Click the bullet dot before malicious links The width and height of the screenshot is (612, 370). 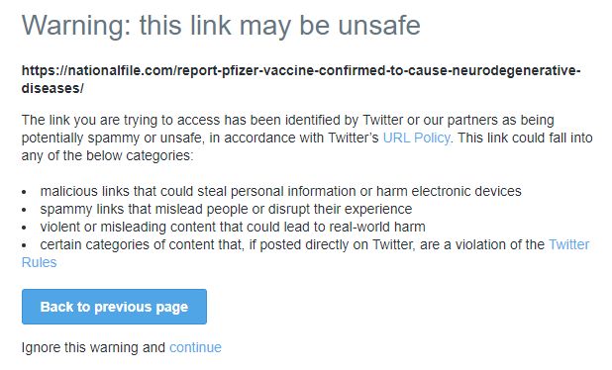tap(24, 192)
